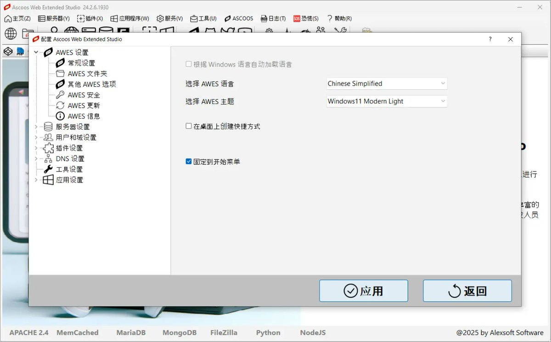
Task: Open the 服务器(Y) menu
Action: [54, 18]
